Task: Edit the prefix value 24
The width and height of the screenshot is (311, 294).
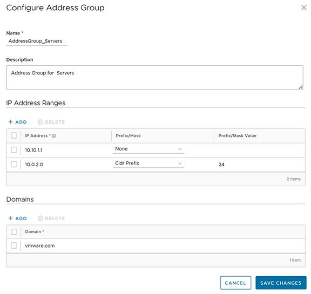Action: pyautogui.click(x=221, y=165)
